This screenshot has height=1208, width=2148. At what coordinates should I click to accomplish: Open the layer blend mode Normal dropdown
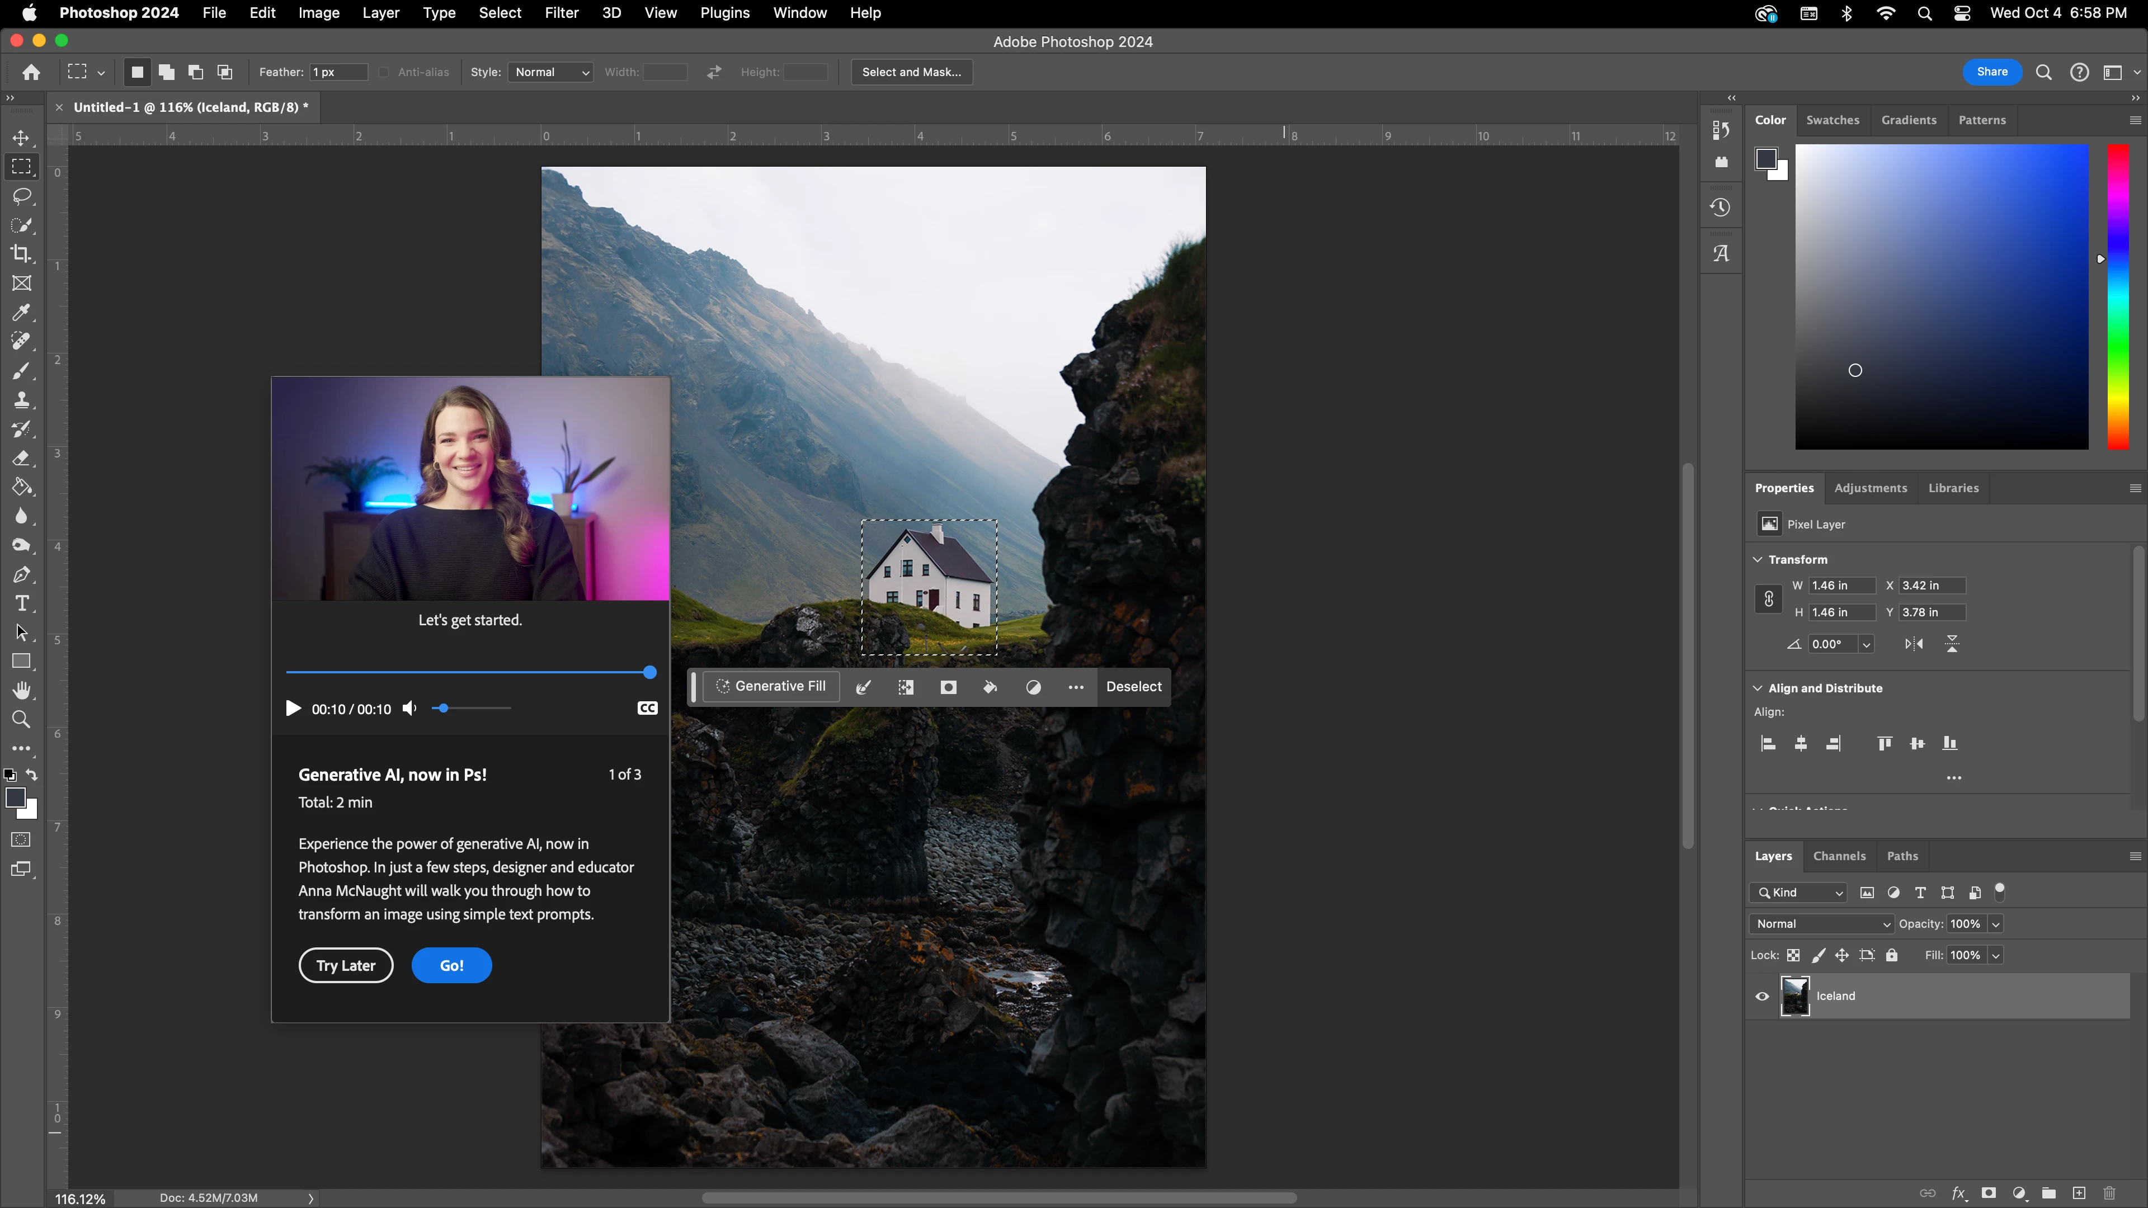pos(1822,924)
